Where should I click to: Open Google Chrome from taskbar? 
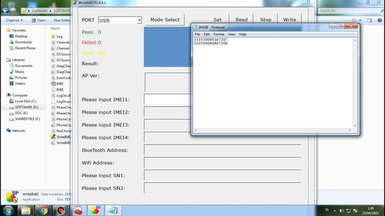43,211
